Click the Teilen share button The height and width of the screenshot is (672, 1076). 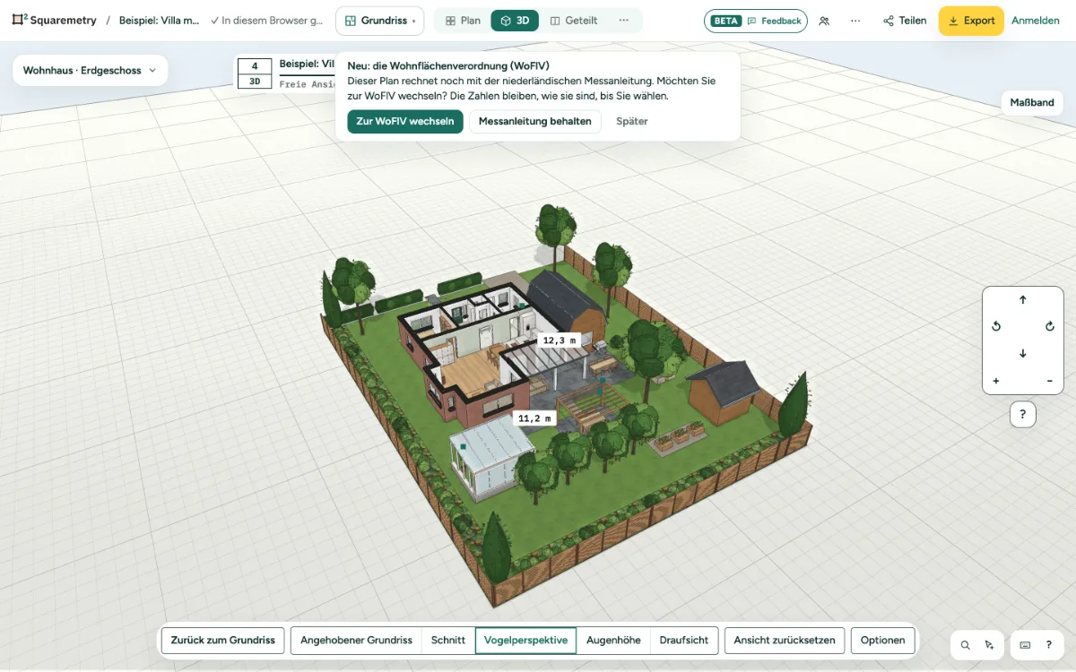point(904,21)
